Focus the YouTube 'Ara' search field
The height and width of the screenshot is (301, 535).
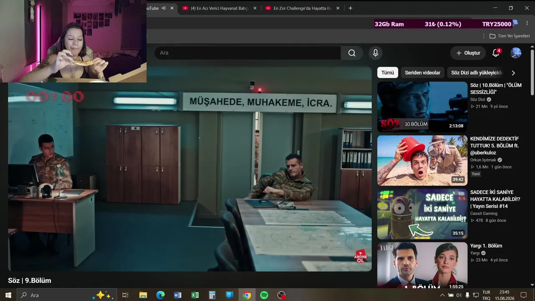[x=248, y=53]
